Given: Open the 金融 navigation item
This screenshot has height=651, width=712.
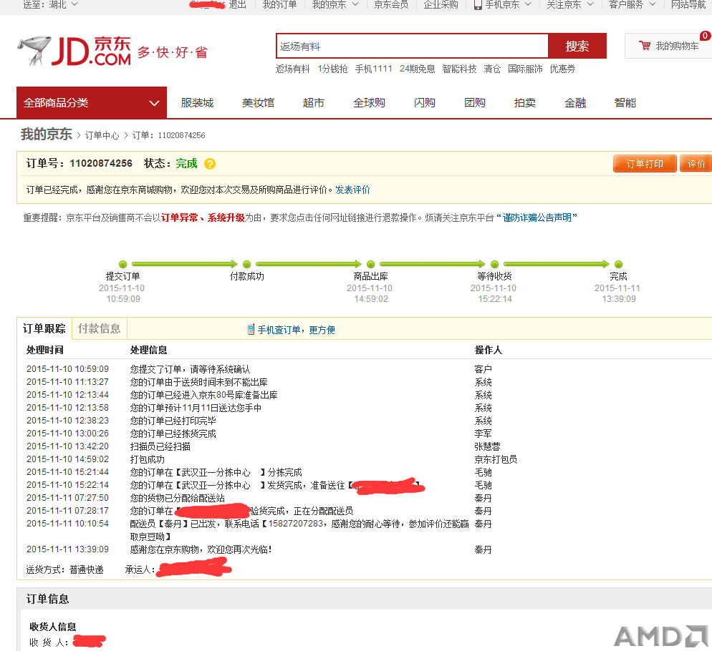Looking at the screenshot, I should (x=575, y=103).
